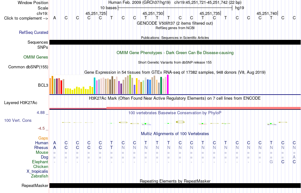Select the RepeatMasker track label
The height and width of the screenshot is (193, 301).
coord(35,185)
